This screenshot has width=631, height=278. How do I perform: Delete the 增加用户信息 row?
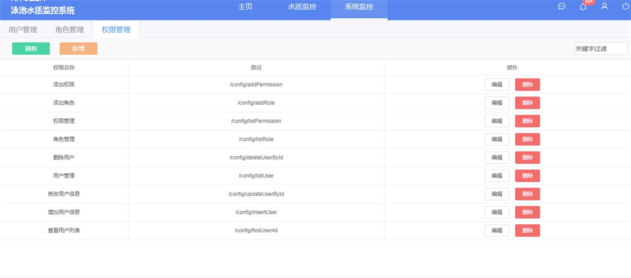tap(527, 212)
